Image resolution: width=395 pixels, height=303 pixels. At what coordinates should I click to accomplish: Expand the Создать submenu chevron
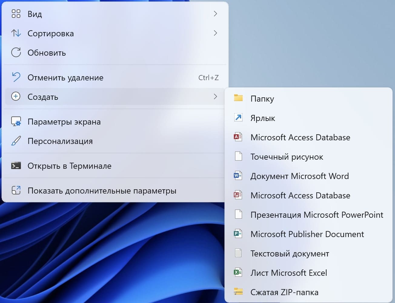click(x=215, y=96)
